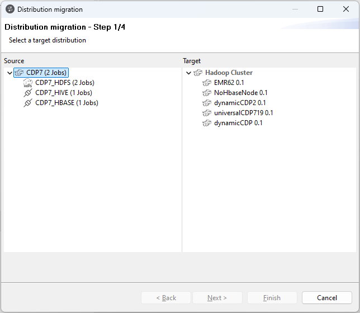Screen dimensions: 360x313
Task: Select CDP7_HBASE (1 Jobs) entry
Action: pos(67,103)
